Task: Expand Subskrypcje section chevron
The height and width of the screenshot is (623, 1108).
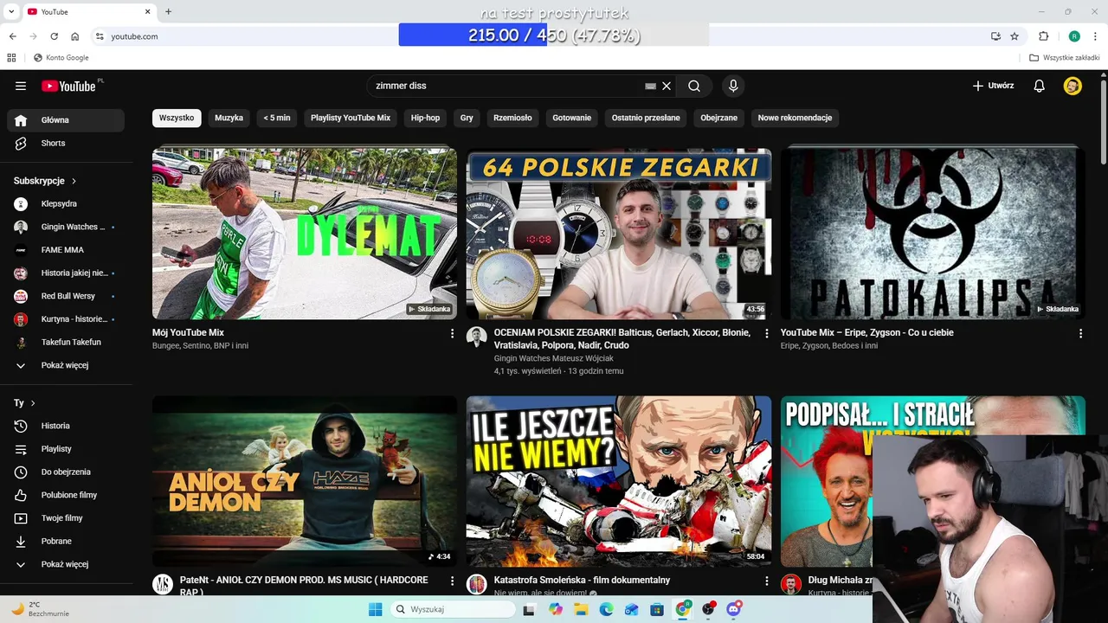Action: tap(74, 181)
